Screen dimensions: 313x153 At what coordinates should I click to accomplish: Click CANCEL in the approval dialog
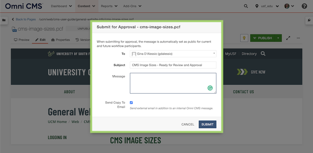[x=188, y=124]
